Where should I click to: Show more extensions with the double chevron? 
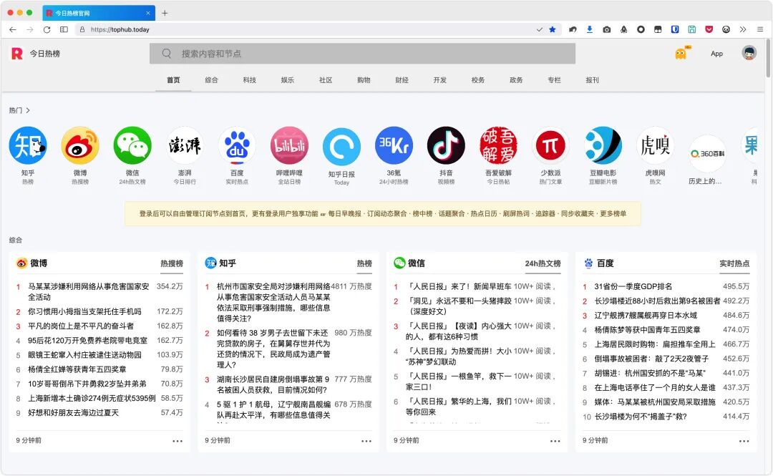point(743,29)
